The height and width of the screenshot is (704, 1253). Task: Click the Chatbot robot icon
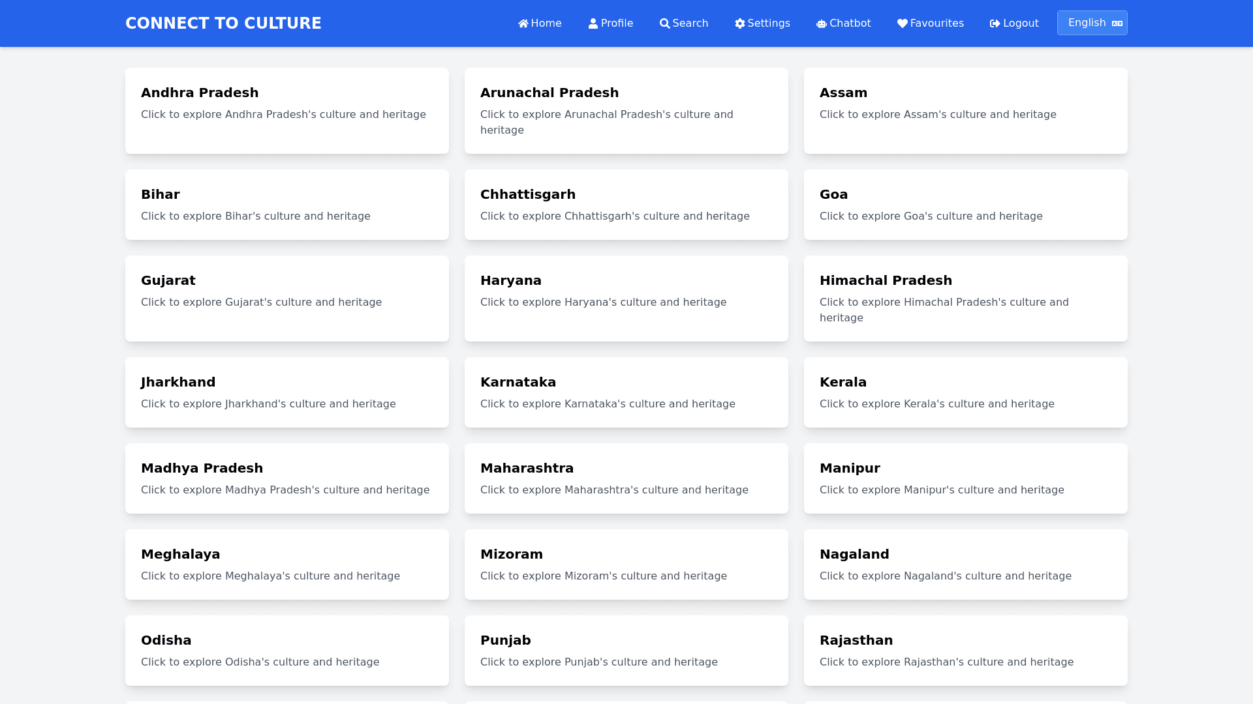coord(821,23)
